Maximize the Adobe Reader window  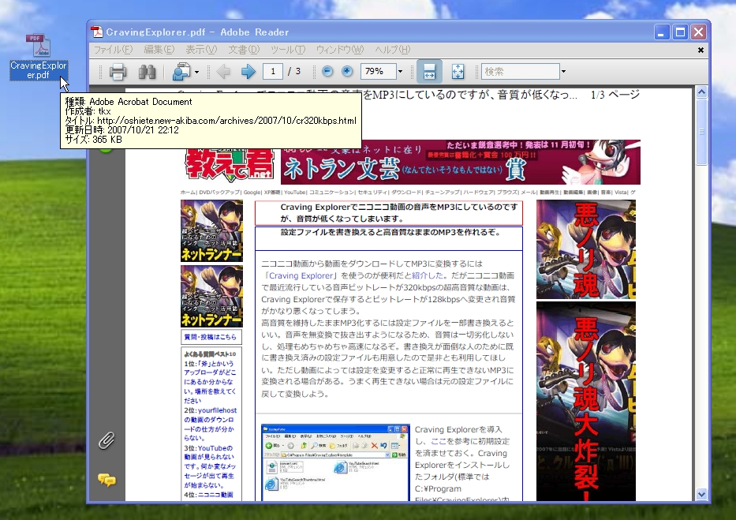[x=680, y=32]
